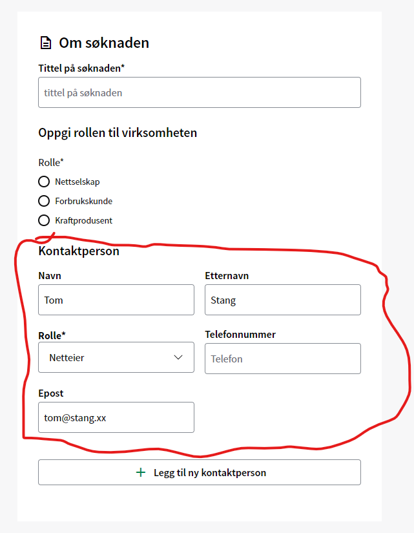
Task: Click the Etternavn field containing Stang
Action: (x=283, y=300)
